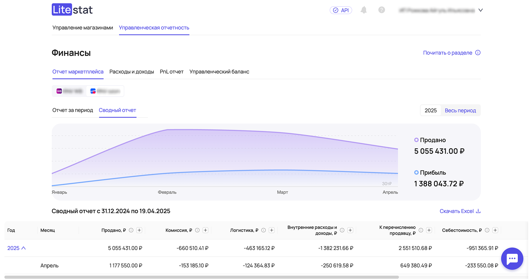The width and height of the screenshot is (530, 279).
Task: Select the 2025 period toggle
Action: coord(431,110)
